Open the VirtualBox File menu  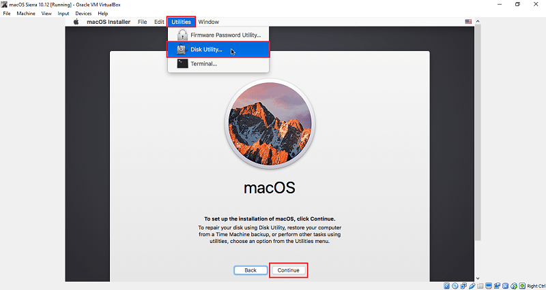coord(7,14)
